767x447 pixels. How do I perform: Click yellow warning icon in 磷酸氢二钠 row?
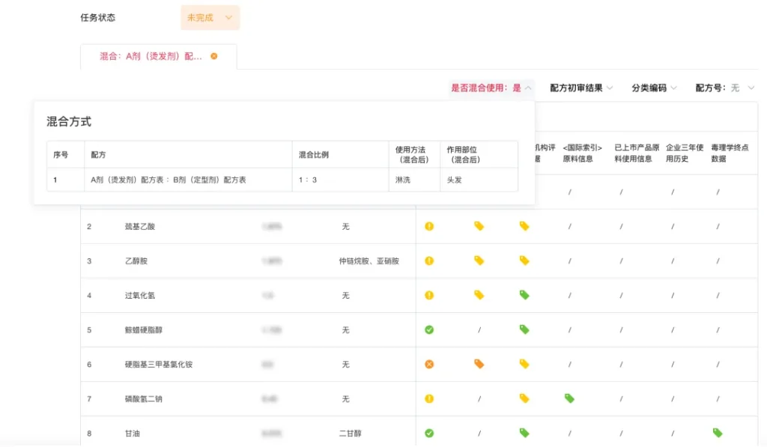[429, 398]
